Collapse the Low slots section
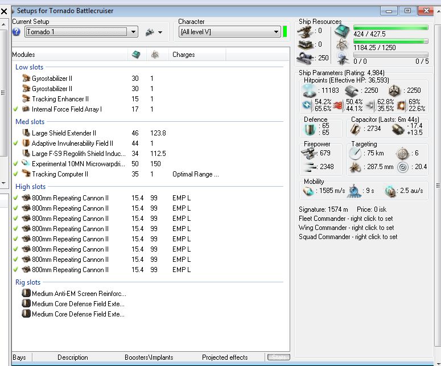 (x=30, y=67)
